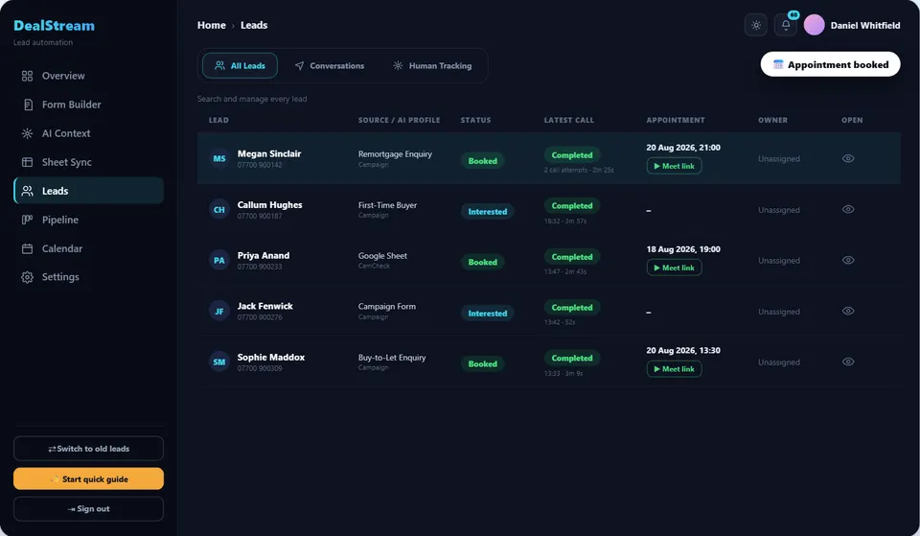Viewport: 920px width, 536px height.
Task: Click the STATUS column header
Action: (476, 120)
